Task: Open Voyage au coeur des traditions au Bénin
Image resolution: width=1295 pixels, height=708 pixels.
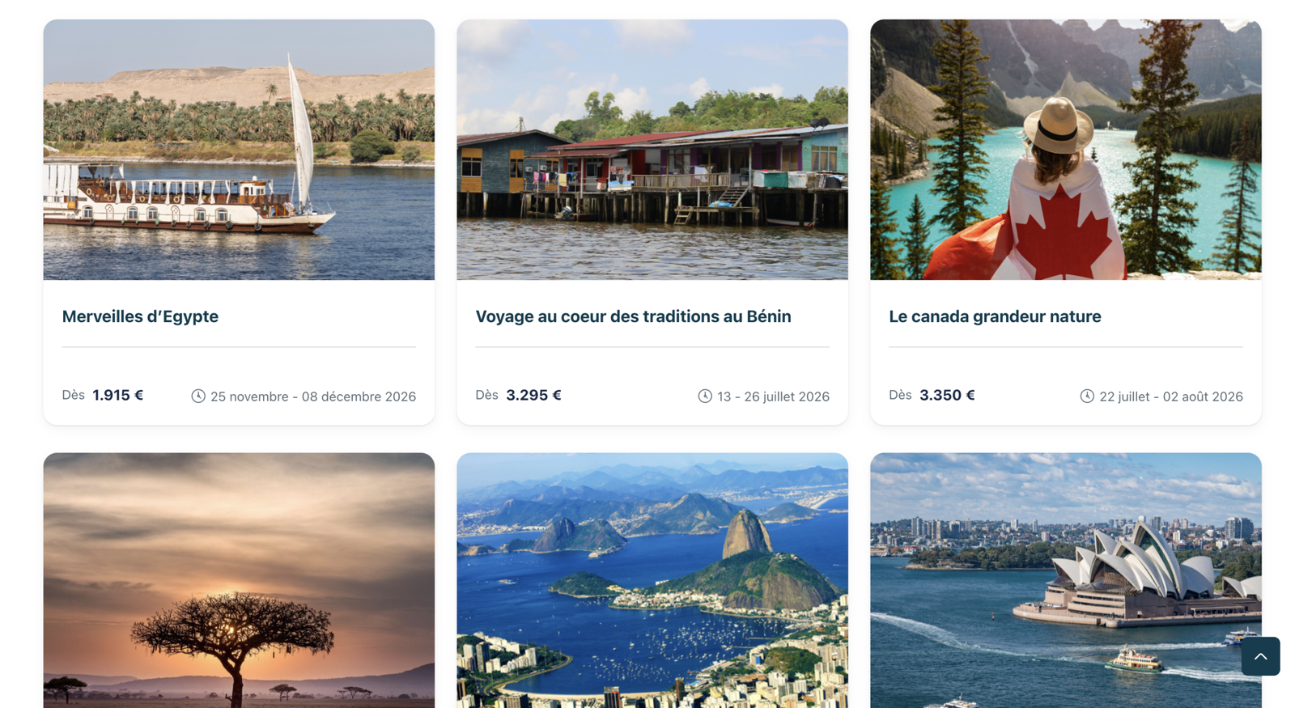Action: (x=633, y=316)
